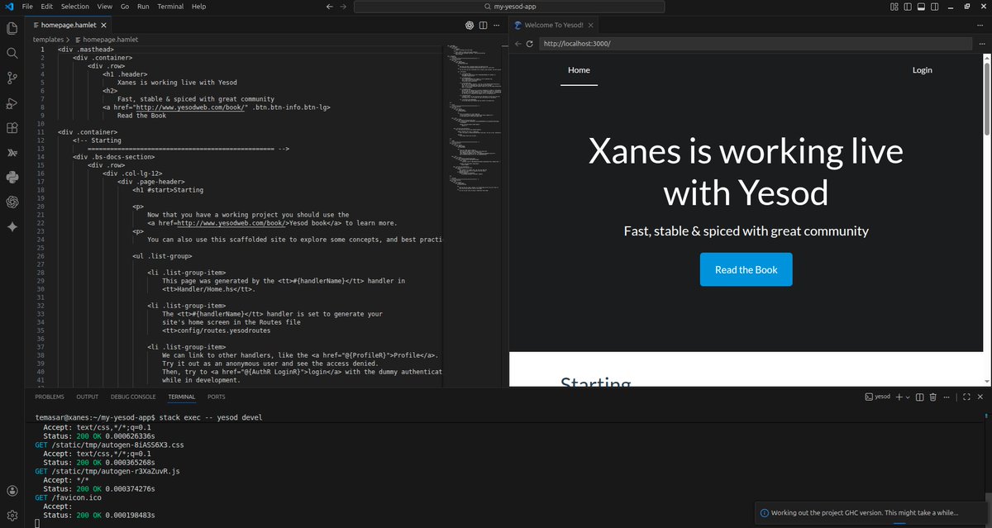Toggle bottom panel visibility
Image resolution: width=992 pixels, height=528 pixels.
(921, 6)
